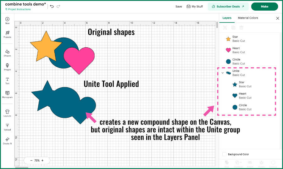The height and width of the screenshot is (169, 283).
Task: Click the project title combine tools demo
Action: pos(25,4)
